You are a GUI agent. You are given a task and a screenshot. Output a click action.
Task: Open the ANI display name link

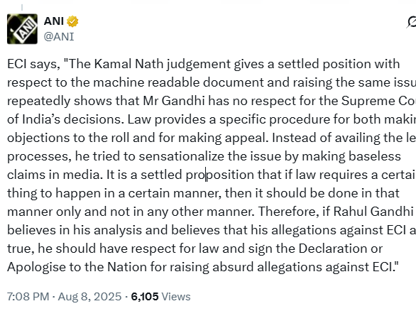coord(53,21)
